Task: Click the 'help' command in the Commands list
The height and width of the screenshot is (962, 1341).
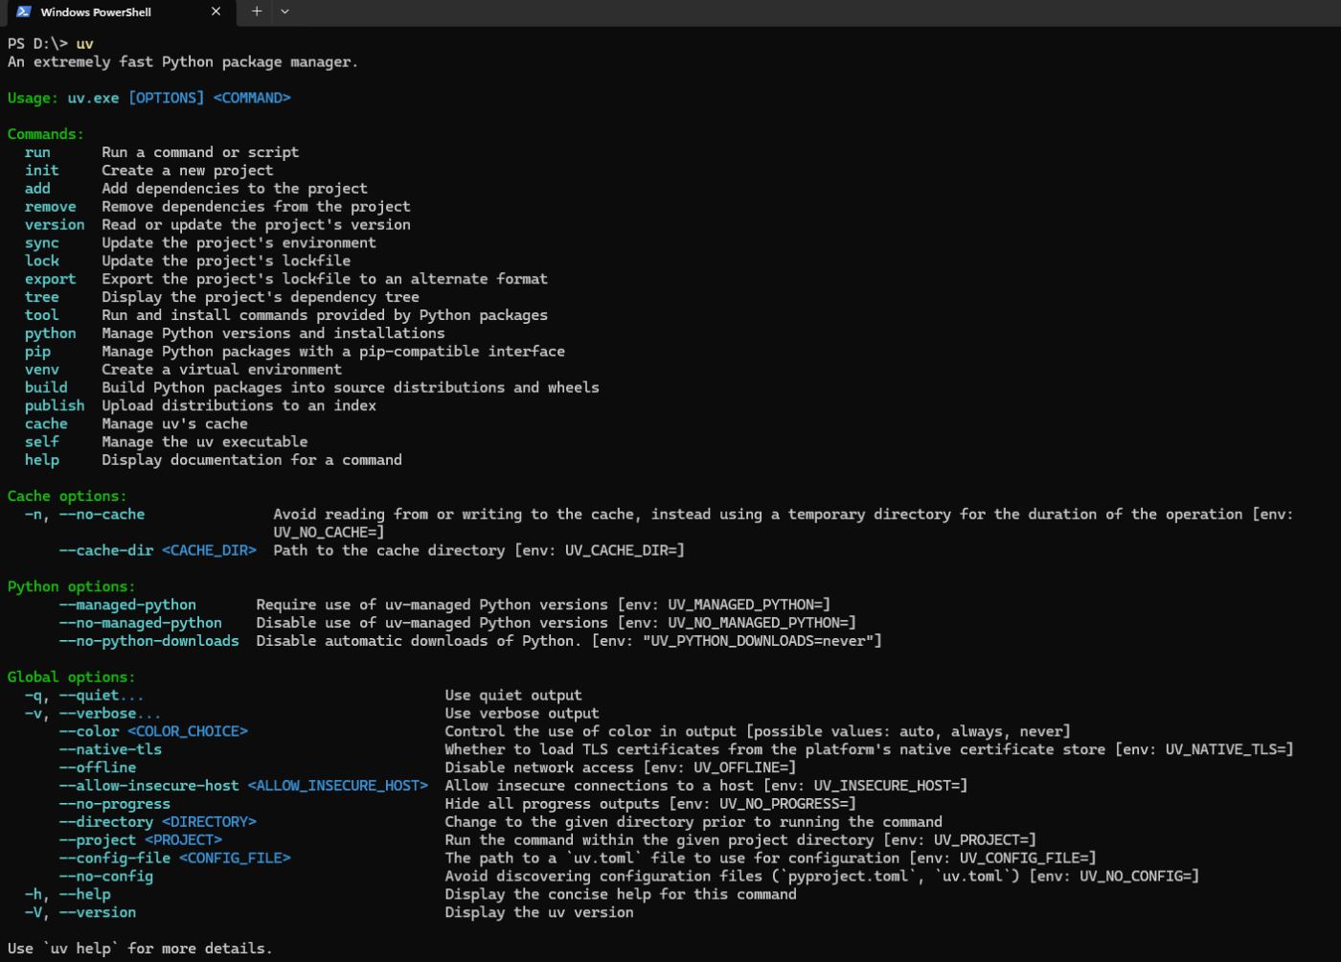Action: [42, 461]
